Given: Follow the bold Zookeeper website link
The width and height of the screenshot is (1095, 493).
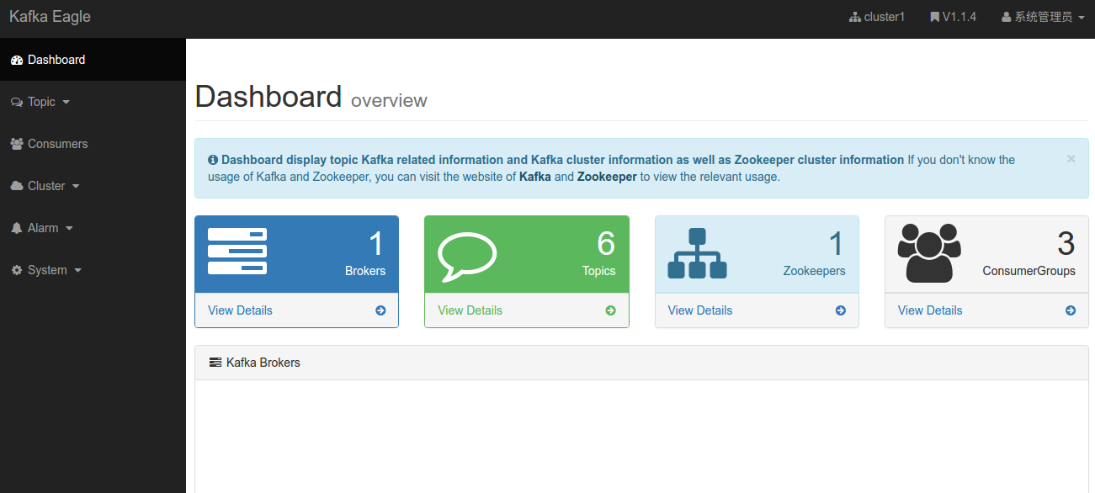Looking at the screenshot, I should [607, 177].
